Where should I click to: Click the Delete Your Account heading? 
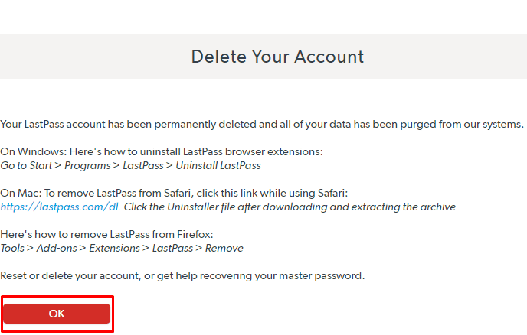[x=277, y=57]
